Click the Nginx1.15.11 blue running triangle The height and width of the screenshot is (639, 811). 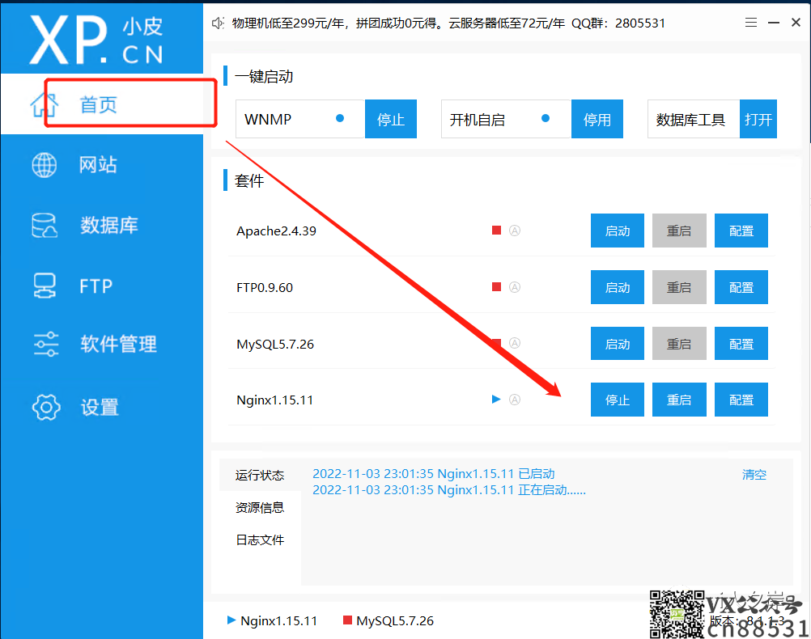coord(496,399)
